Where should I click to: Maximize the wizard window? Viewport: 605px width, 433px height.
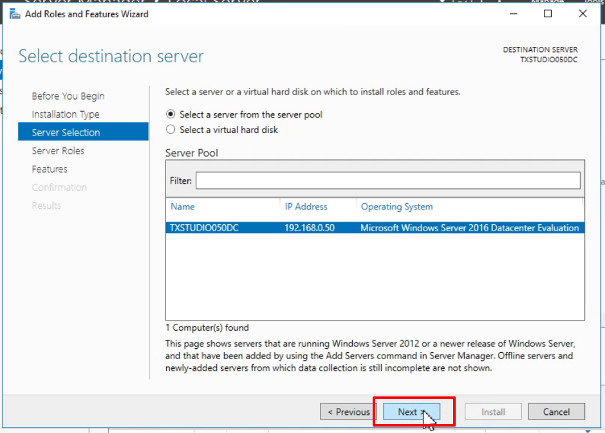[548, 14]
